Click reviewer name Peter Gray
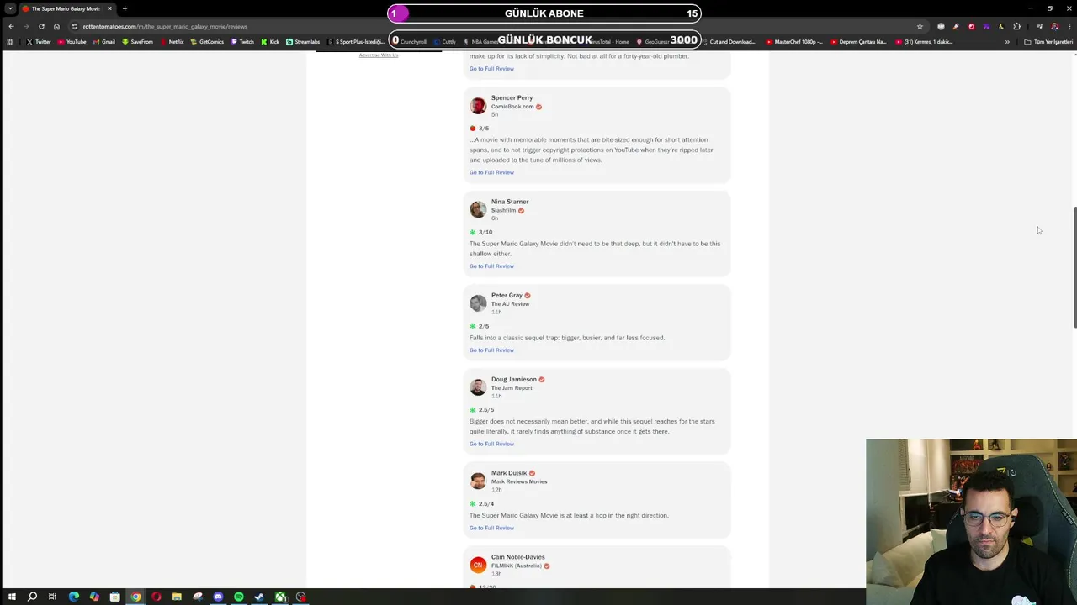 pyautogui.click(x=507, y=295)
